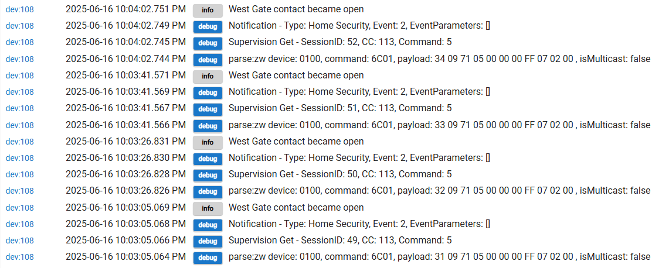The image size is (669, 268).
Task: Select the parse message with payload 34
Action: 439,59
